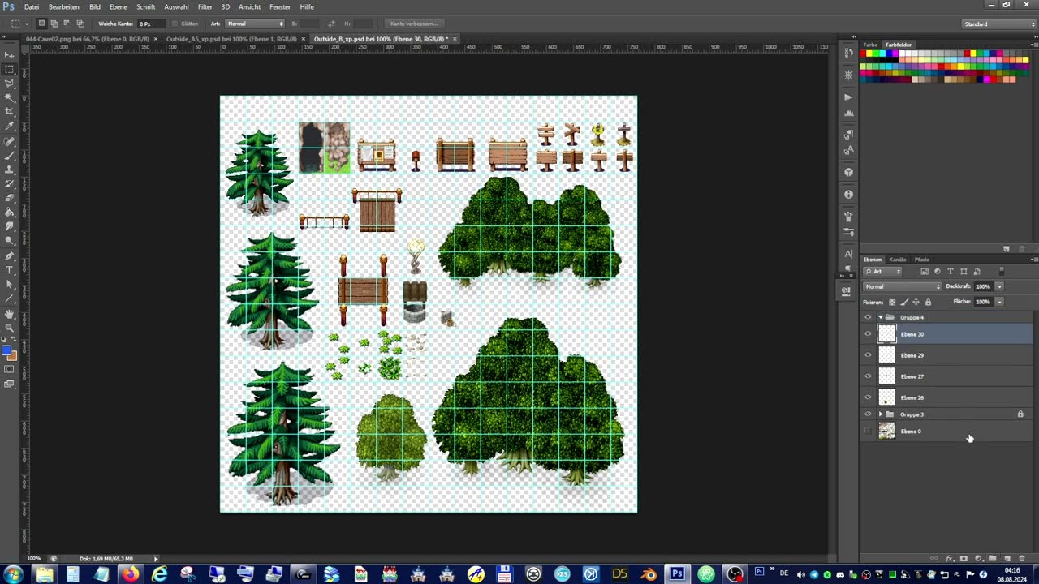Screen dimensions: 1039x584
Task: Show the Ebene 0 layer
Action: click(868, 432)
